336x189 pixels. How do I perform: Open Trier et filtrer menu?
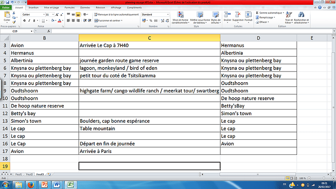pyautogui.click(x=289, y=18)
